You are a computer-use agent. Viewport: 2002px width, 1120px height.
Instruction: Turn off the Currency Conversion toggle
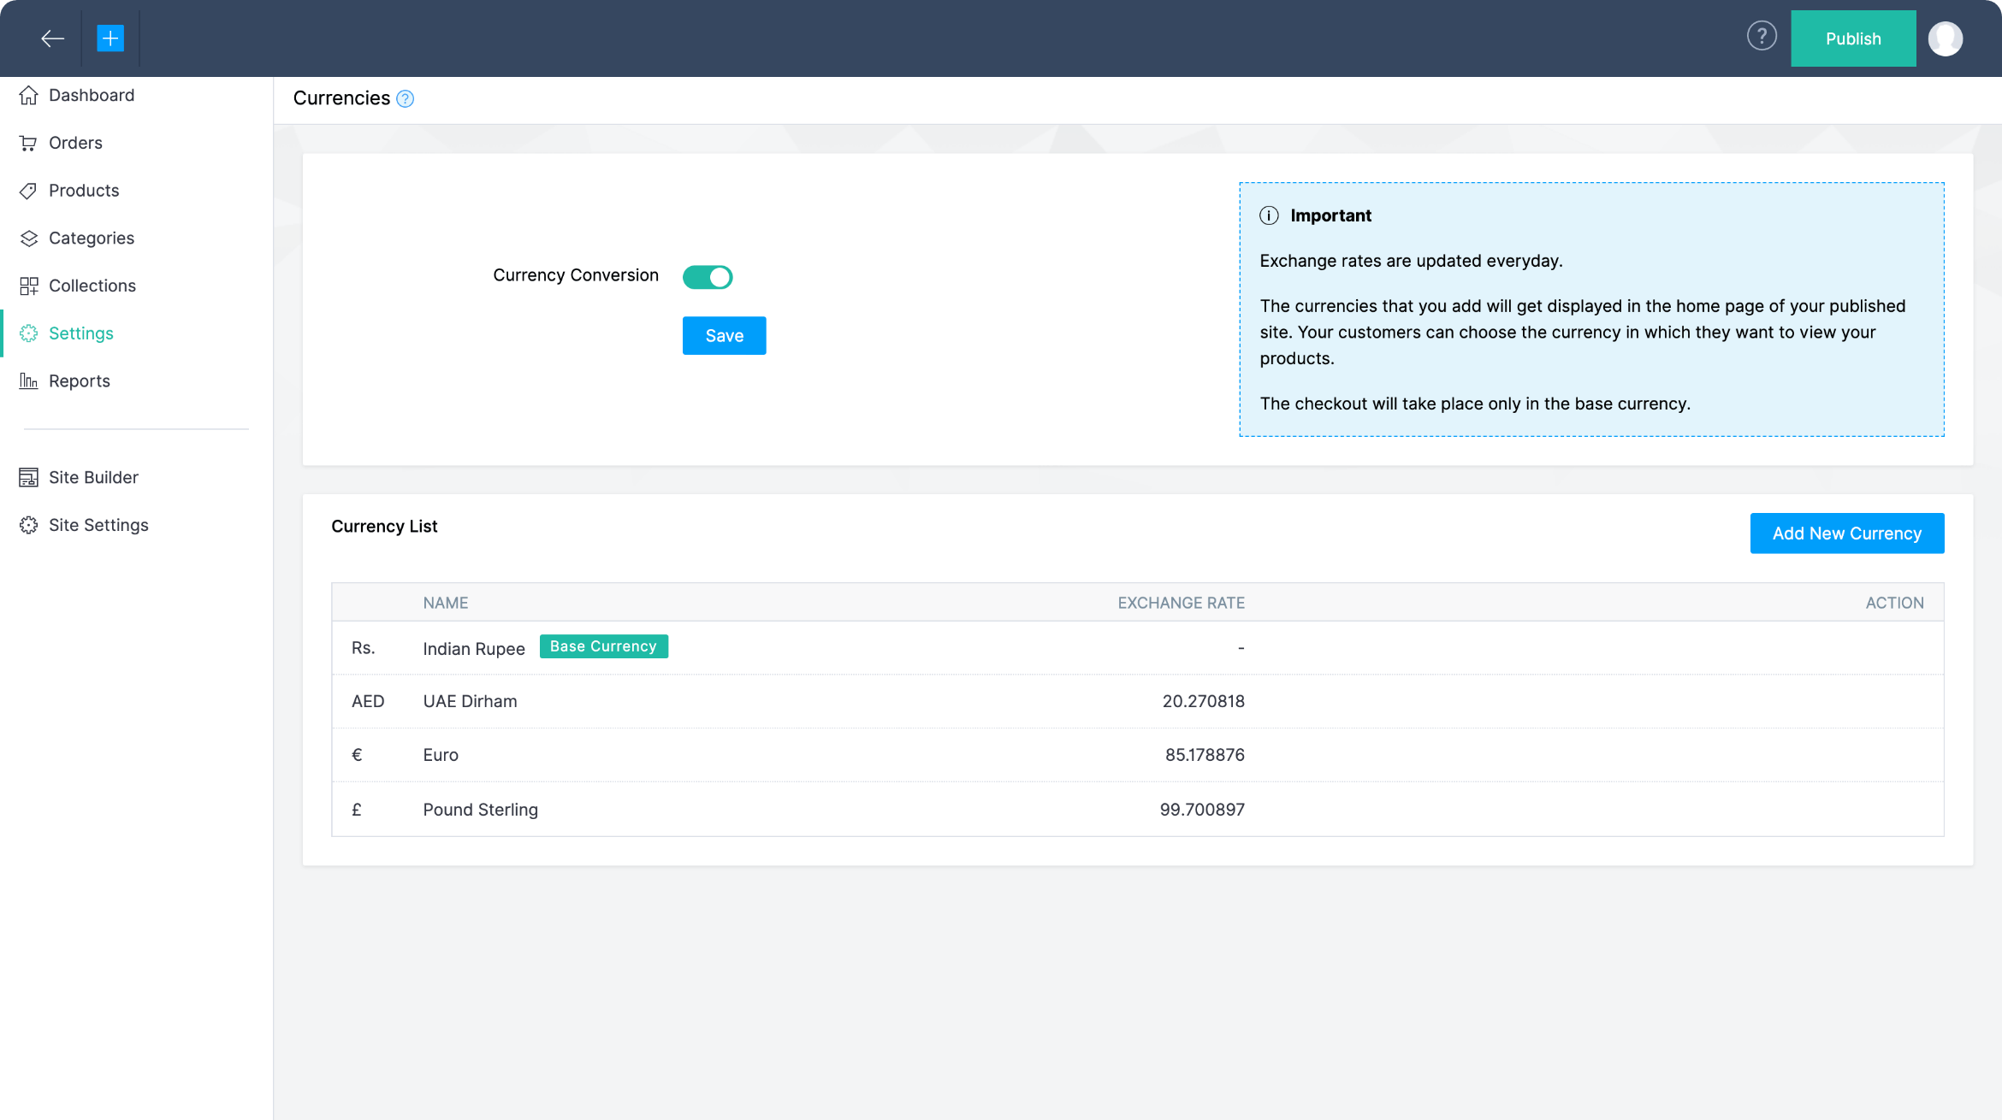(708, 277)
